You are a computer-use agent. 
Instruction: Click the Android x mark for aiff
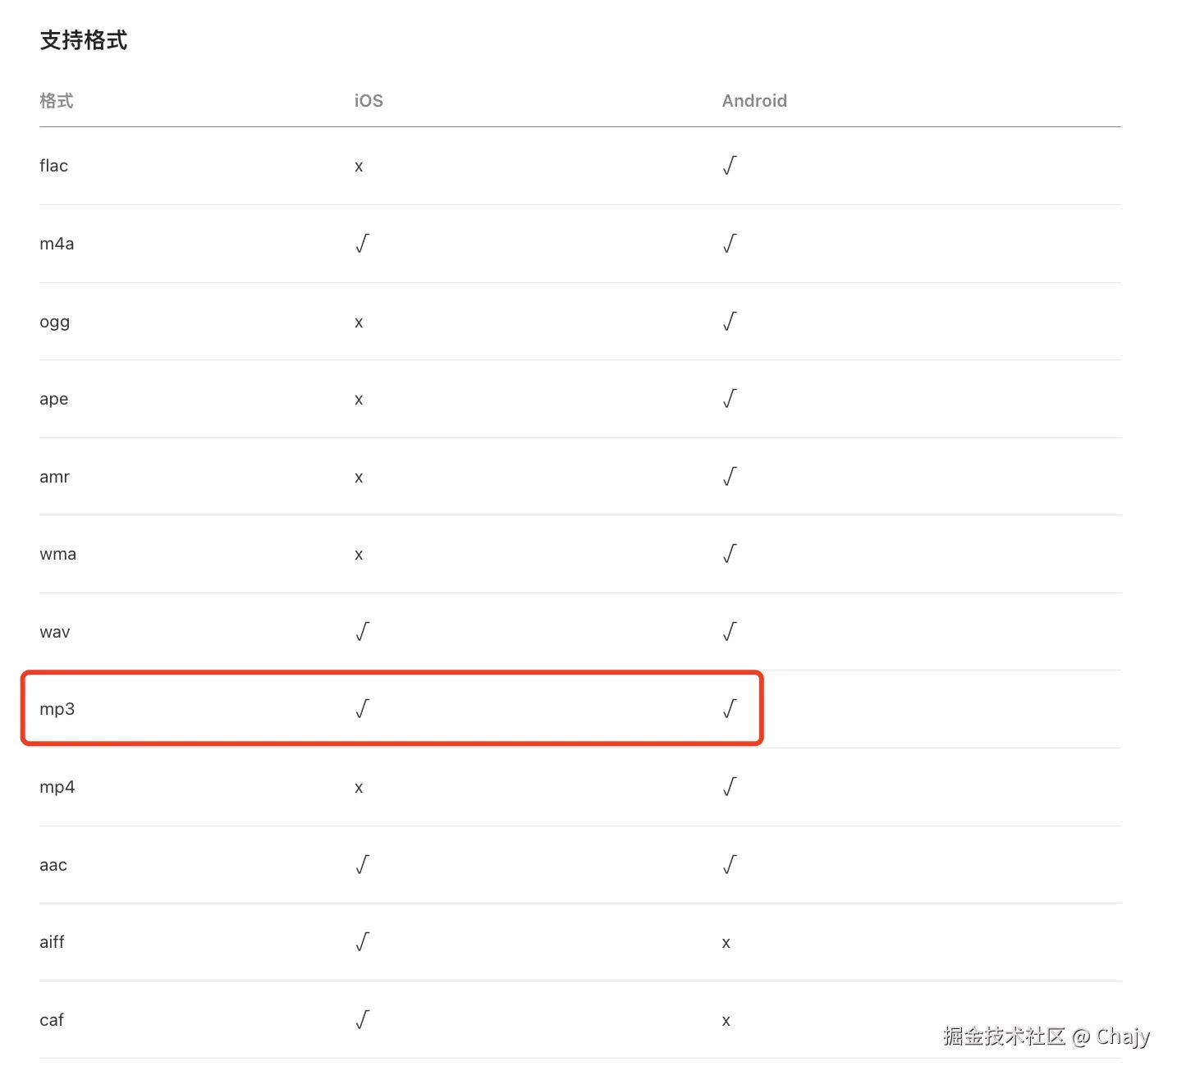tap(726, 943)
